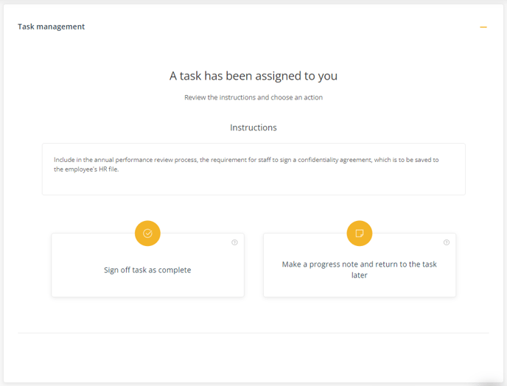Click the Task management panel title
Viewport: 507px width, 386px height.
point(51,27)
